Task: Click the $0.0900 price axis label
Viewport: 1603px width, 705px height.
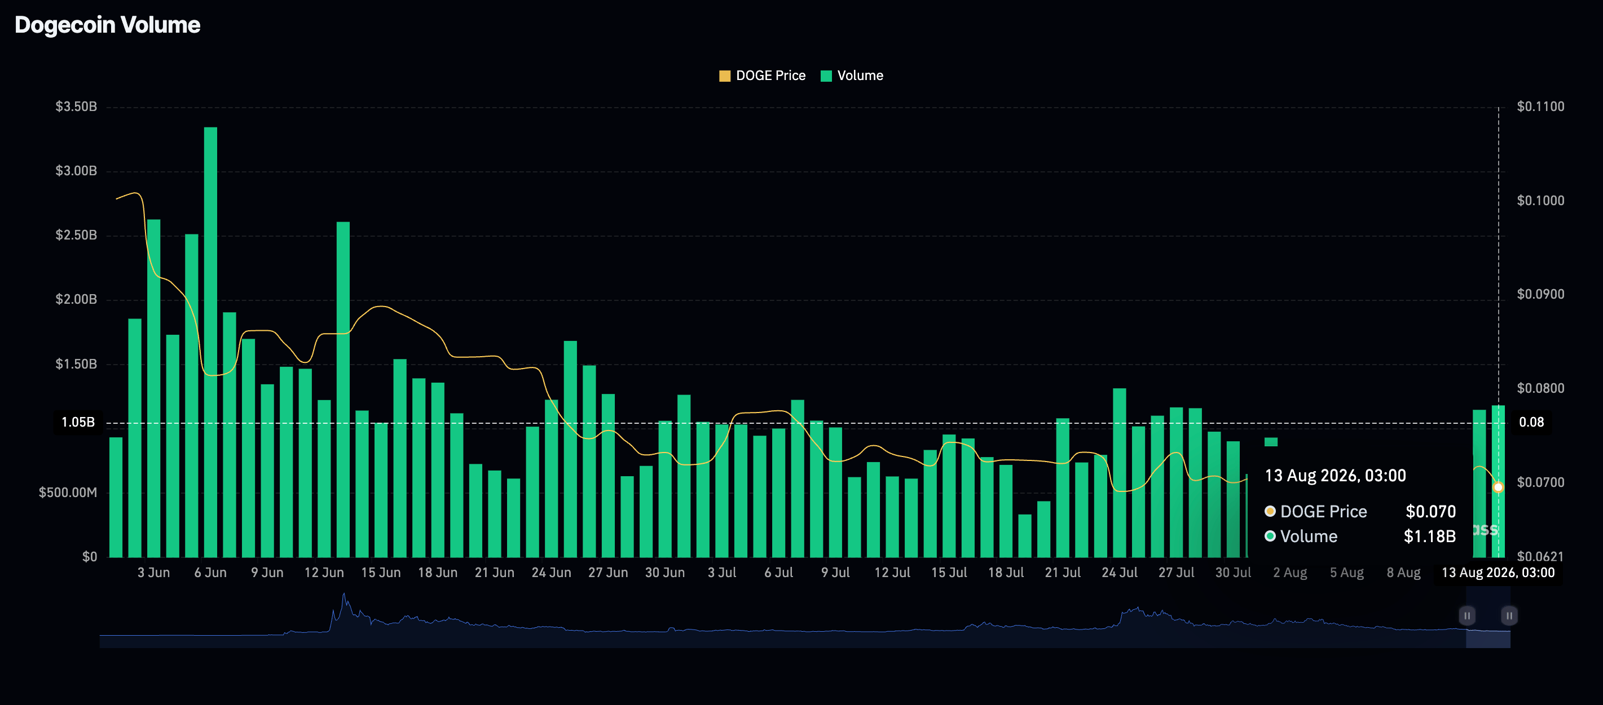Action: click(x=1540, y=294)
